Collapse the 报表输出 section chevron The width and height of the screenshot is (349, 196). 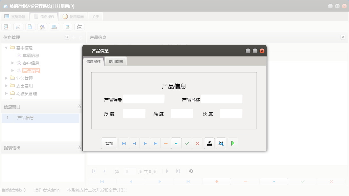(79, 147)
